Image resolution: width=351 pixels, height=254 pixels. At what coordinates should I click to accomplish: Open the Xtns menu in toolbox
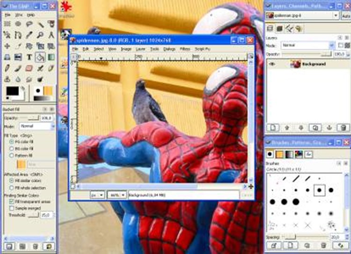(x=19, y=15)
